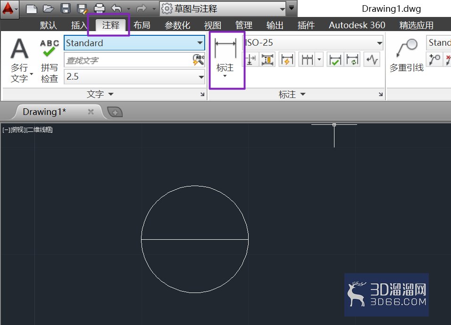This screenshot has height=325, width=451.
Task: Click the dimension break icon
Action: 251,59
